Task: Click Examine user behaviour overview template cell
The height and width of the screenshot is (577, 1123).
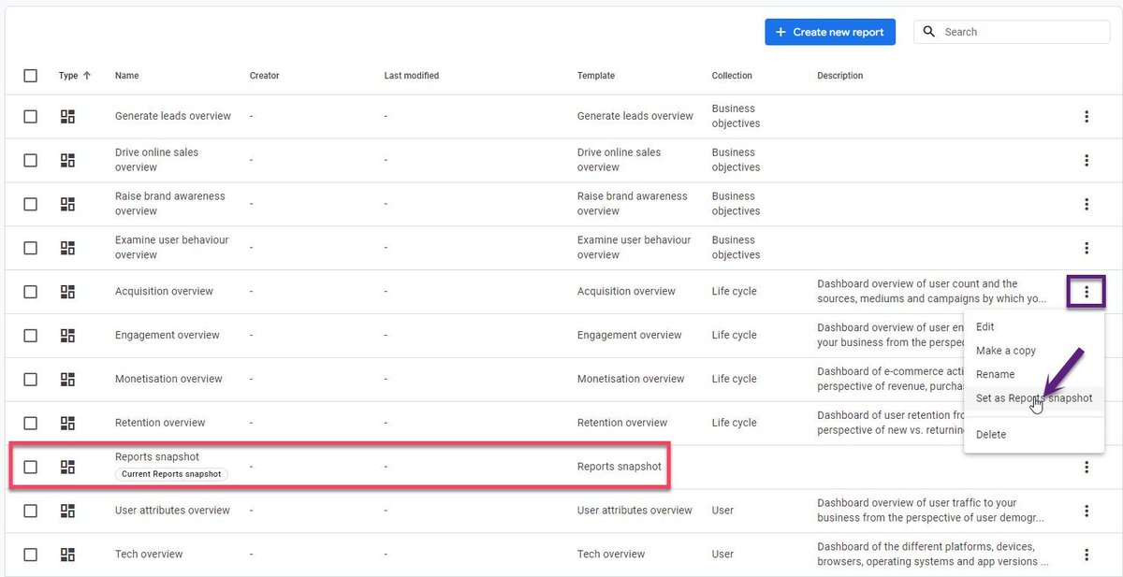Action: click(634, 248)
